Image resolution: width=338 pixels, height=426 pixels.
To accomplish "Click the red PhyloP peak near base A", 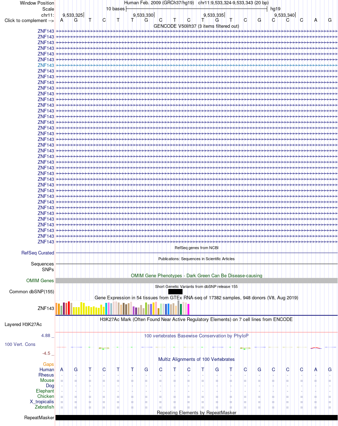I will click(x=316, y=348).
